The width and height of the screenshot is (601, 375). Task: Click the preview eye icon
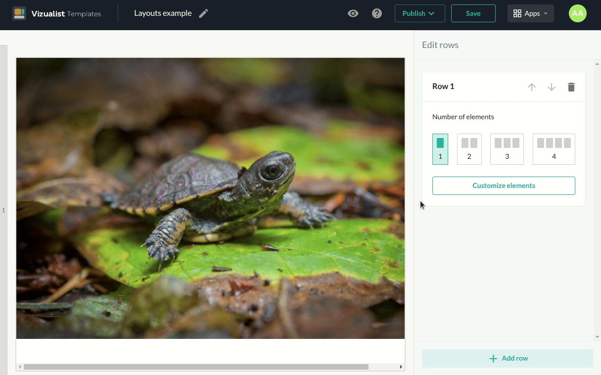(x=353, y=13)
